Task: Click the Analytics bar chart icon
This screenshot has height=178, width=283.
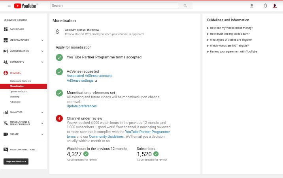Action: [x=6, y=112]
